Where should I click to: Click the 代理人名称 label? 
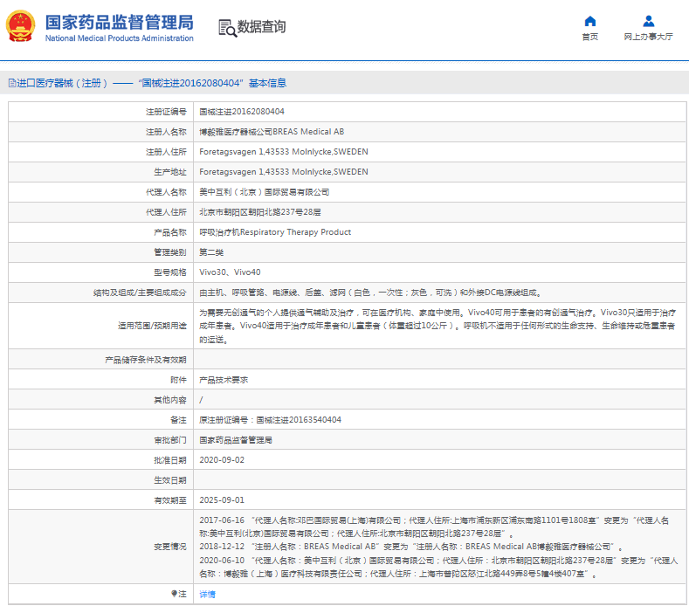click(x=166, y=192)
